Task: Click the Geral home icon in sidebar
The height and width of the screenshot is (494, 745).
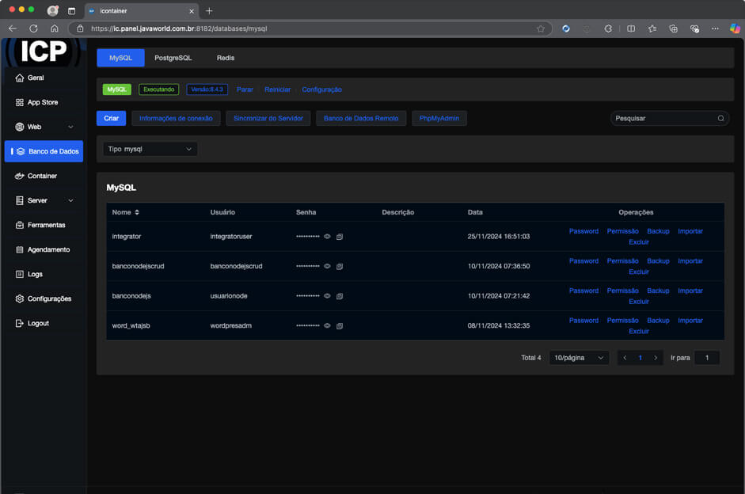Action: point(20,78)
